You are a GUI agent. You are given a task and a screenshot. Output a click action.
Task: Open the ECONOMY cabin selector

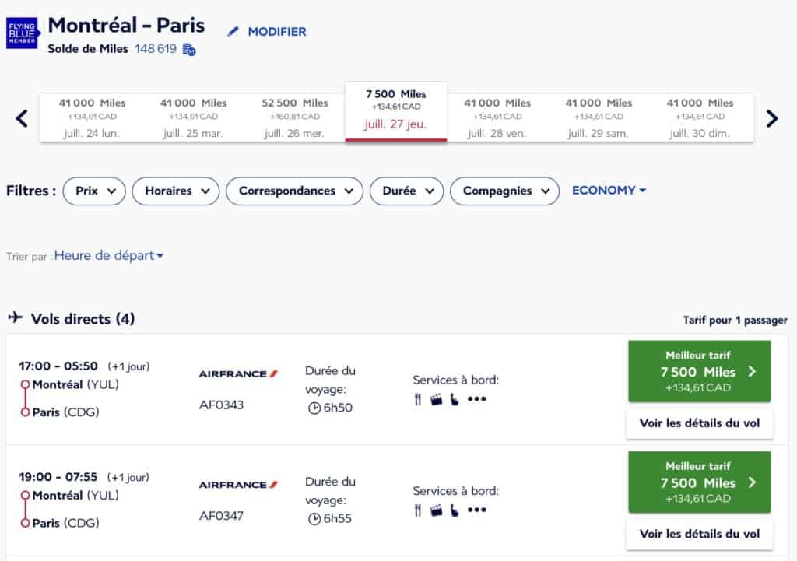(x=609, y=190)
